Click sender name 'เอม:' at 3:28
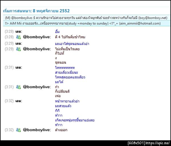This screenshot has height=146, width=171. [x=19, y=32]
